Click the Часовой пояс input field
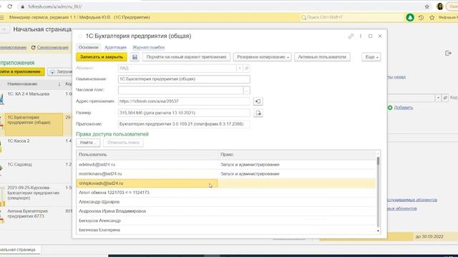Screen dimensions: 458x257 [180, 91]
